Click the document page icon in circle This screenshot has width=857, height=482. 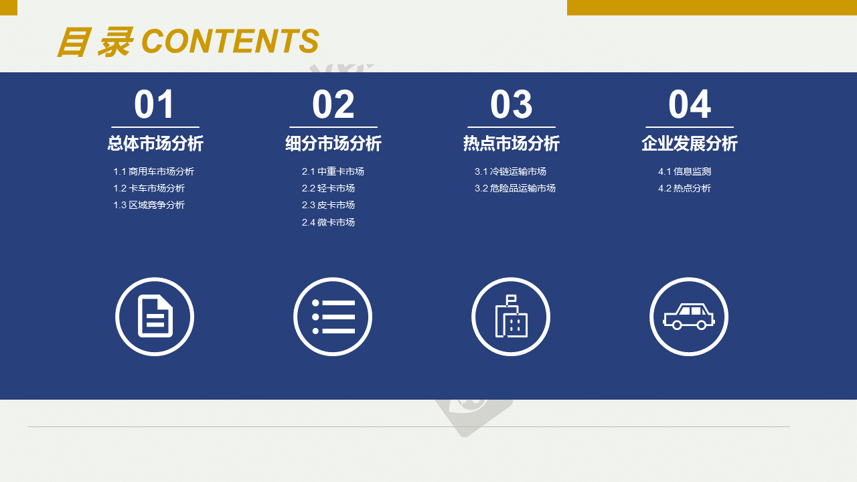point(155,317)
